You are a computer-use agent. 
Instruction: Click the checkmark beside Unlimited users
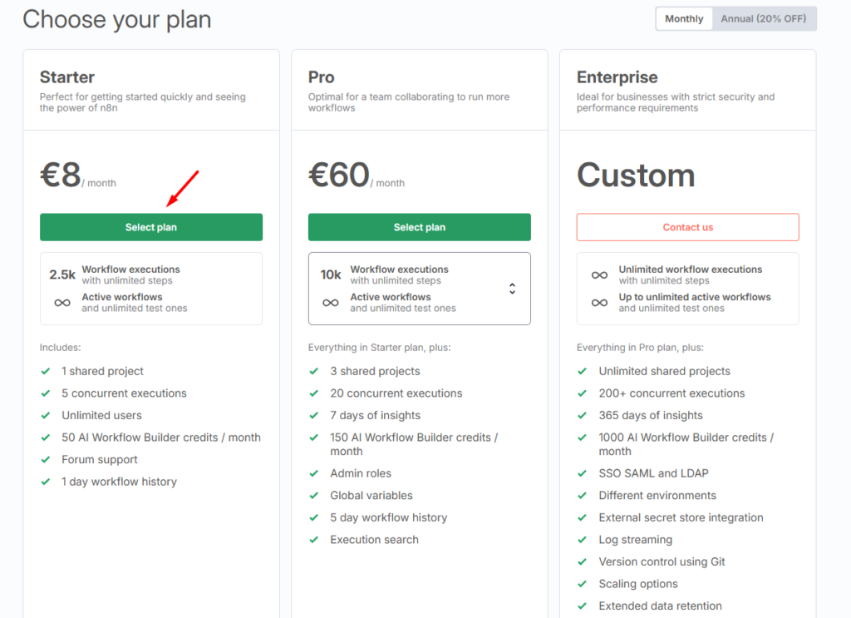pyautogui.click(x=45, y=416)
